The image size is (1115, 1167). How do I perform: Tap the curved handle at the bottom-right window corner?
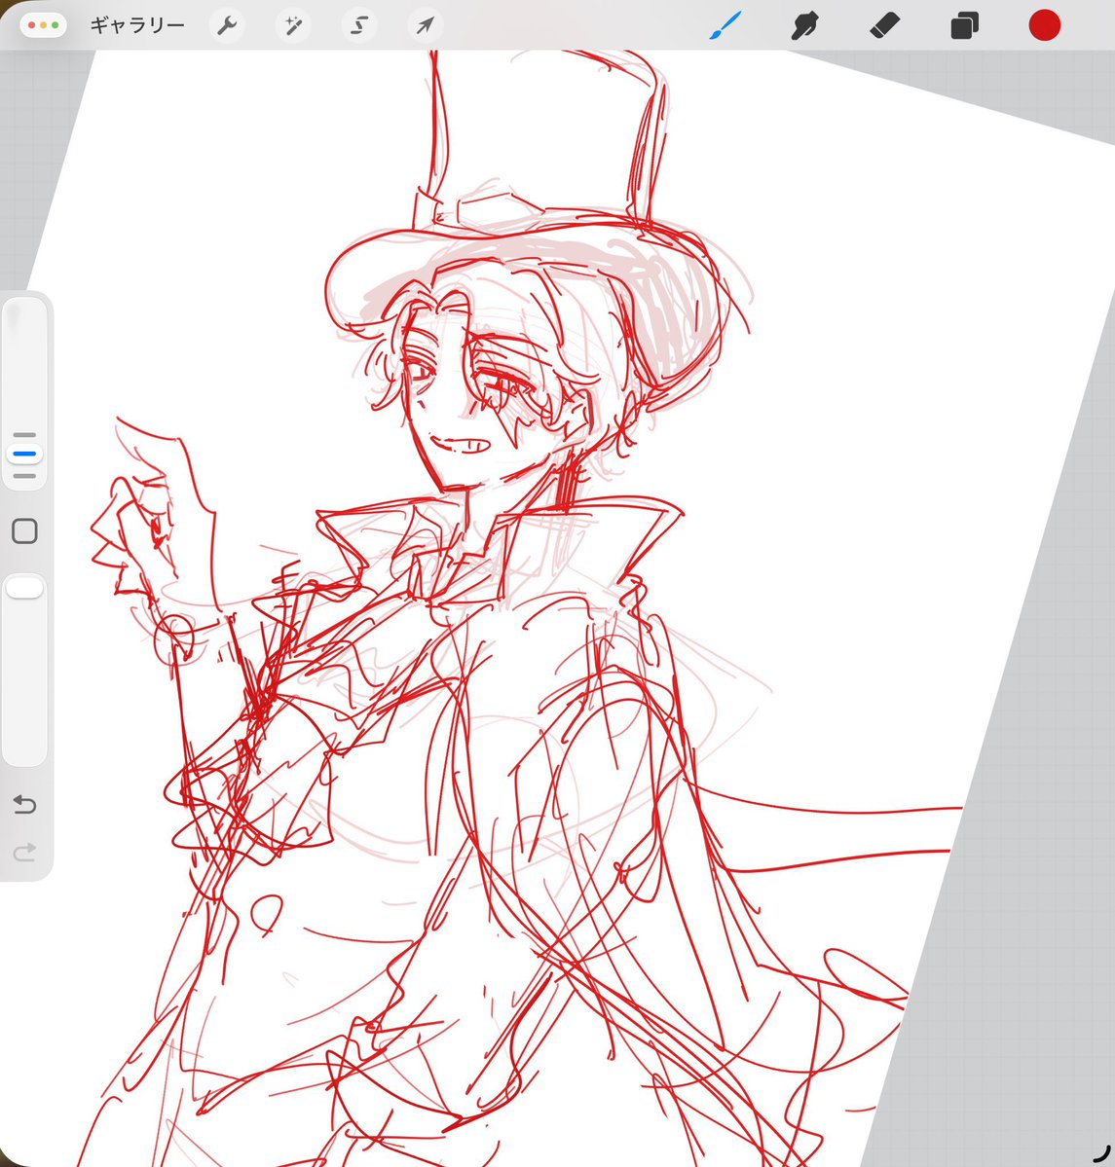[x=1101, y=1153]
